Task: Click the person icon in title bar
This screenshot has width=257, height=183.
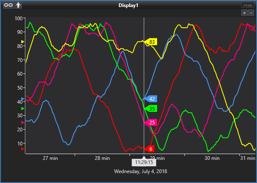Action: click(x=18, y=5)
